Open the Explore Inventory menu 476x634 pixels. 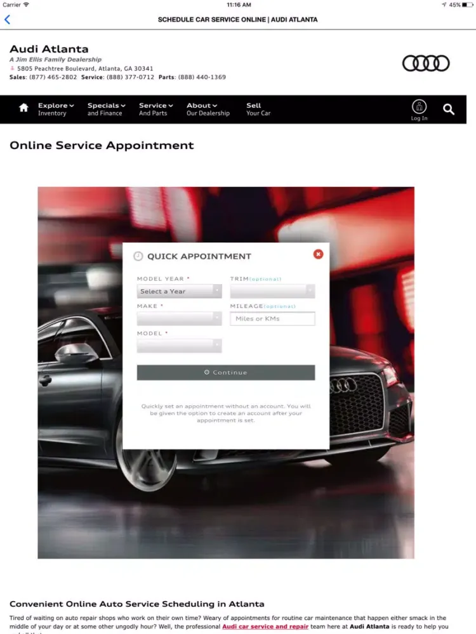tap(56, 109)
